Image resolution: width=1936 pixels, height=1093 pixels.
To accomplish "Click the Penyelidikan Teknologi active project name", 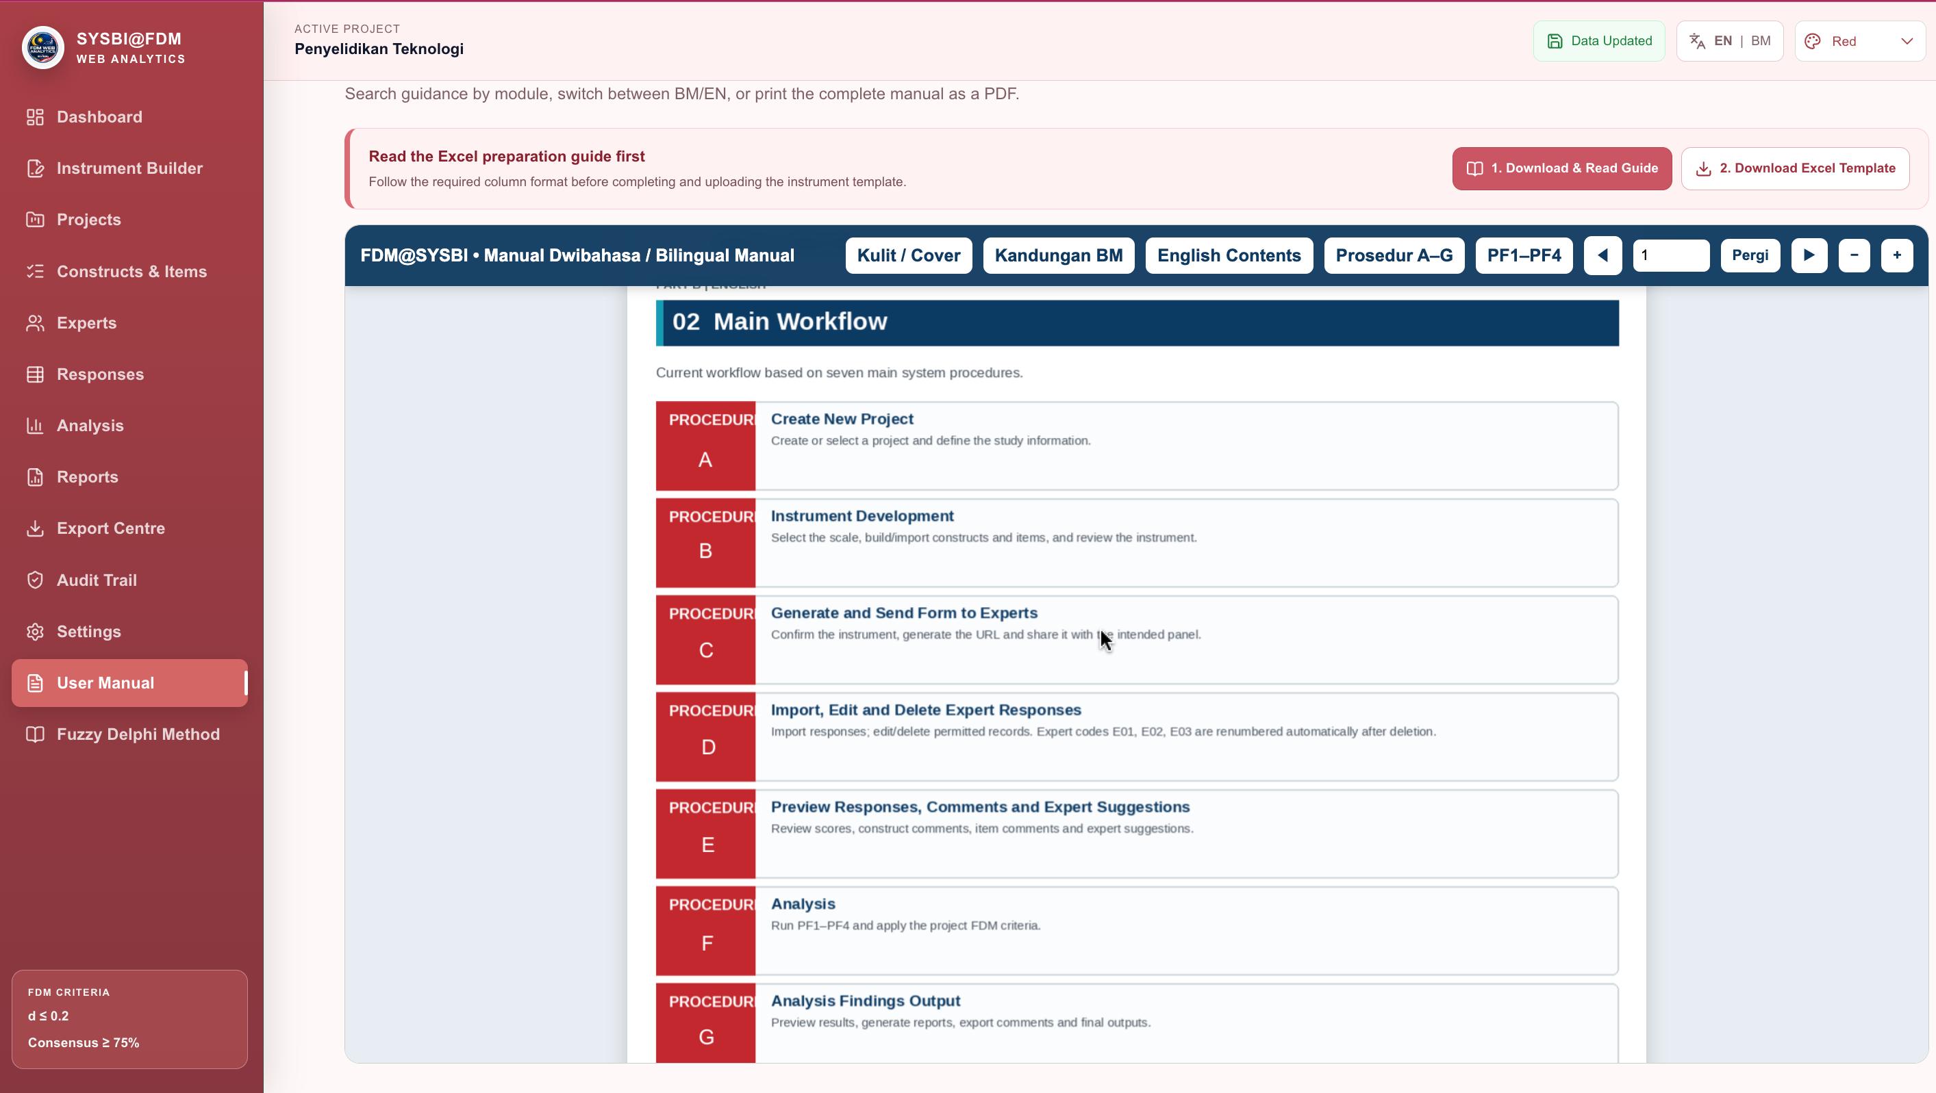I will (x=379, y=49).
